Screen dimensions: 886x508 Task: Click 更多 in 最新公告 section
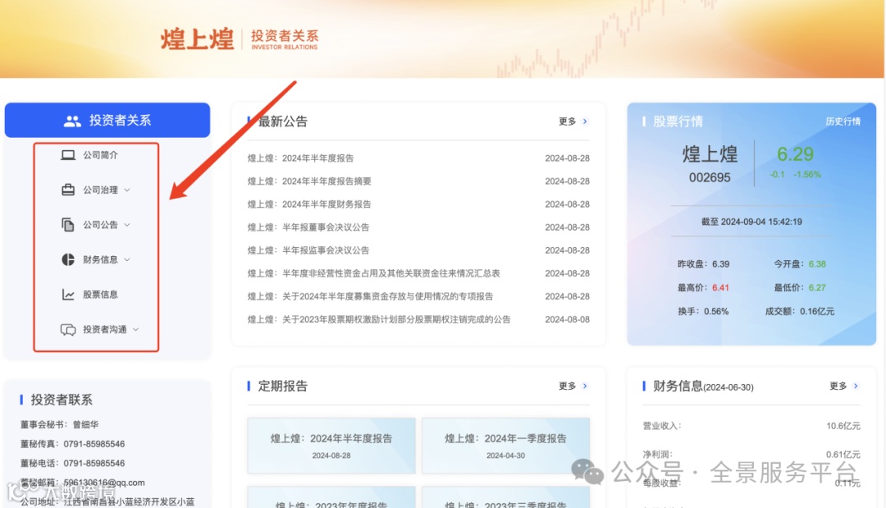coord(568,121)
